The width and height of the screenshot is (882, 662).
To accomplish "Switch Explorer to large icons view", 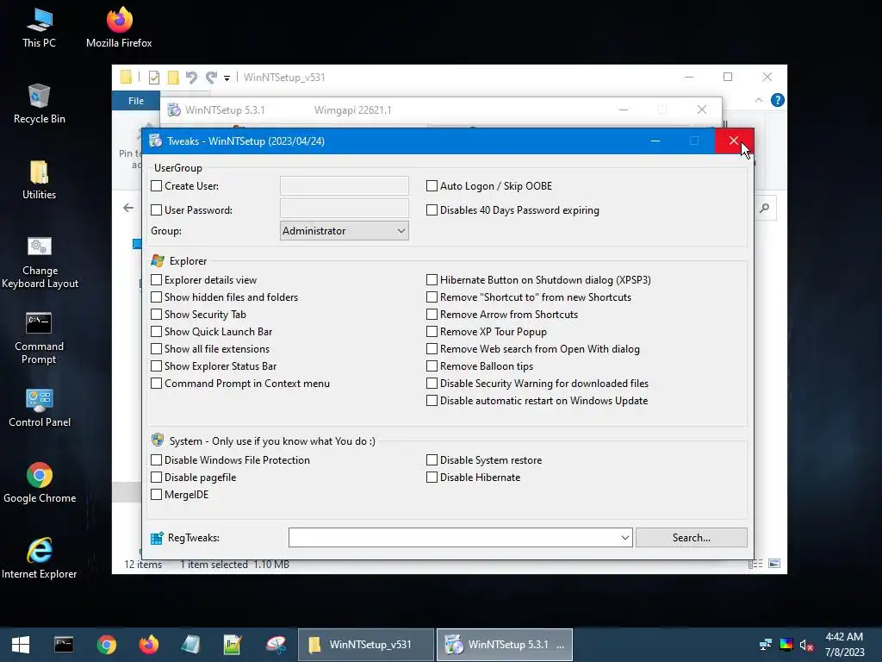I will (774, 564).
